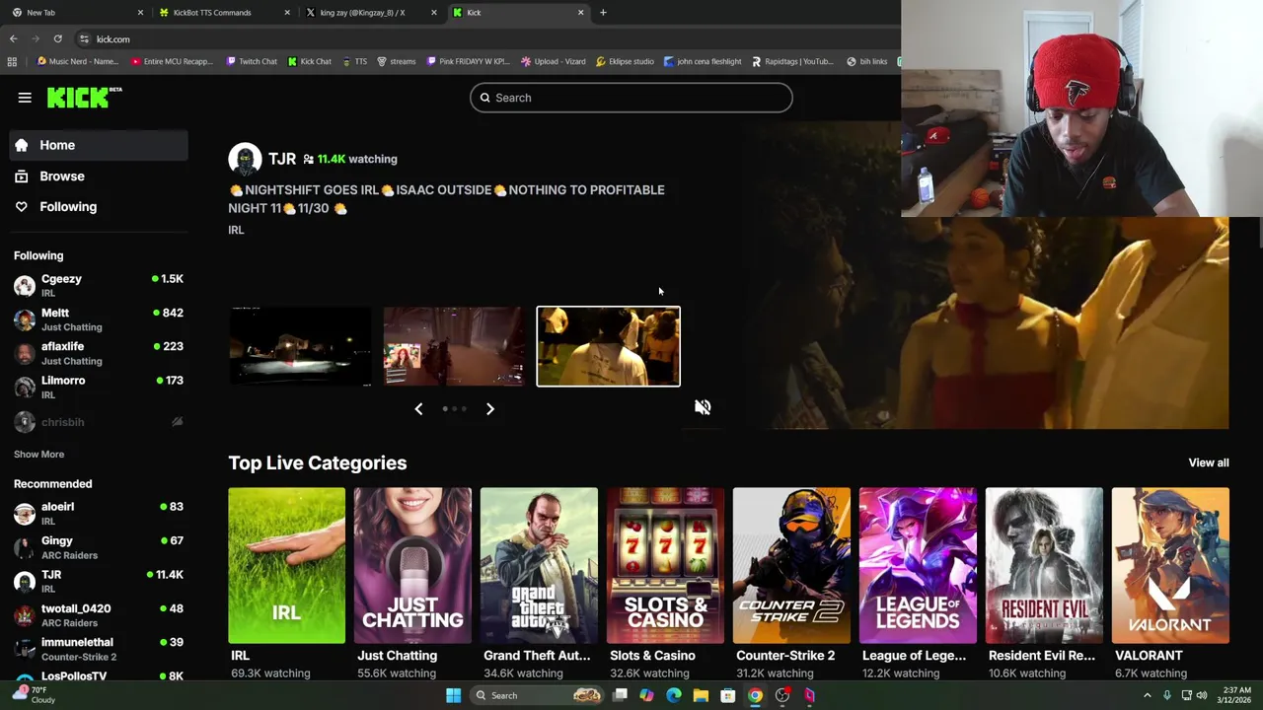Open Slots & Casino category card

665,565
